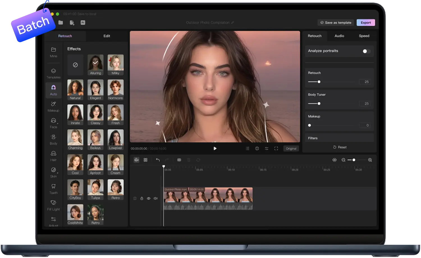This screenshot has width=421, height=258.
Task: Apply the Normcore effect thumbnail
Action: tap(115, 90)
